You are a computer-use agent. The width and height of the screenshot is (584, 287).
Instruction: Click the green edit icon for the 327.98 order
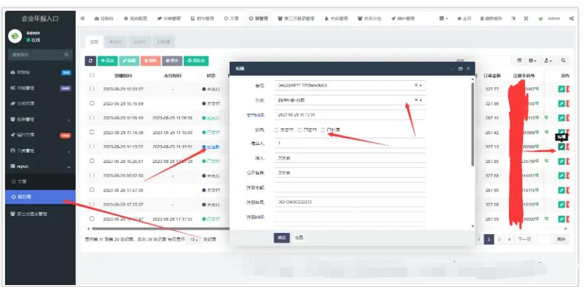click(561, 104)
